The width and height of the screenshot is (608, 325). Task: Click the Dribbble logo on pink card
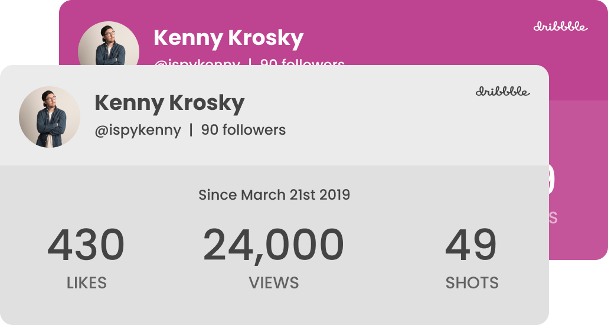[x=560, y=26]
